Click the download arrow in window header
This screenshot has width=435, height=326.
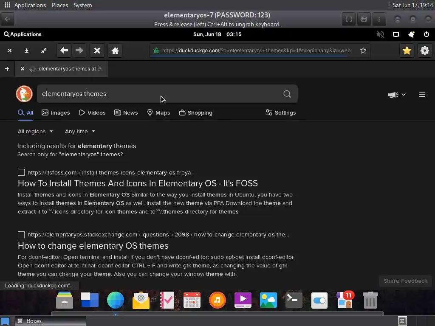27,51
